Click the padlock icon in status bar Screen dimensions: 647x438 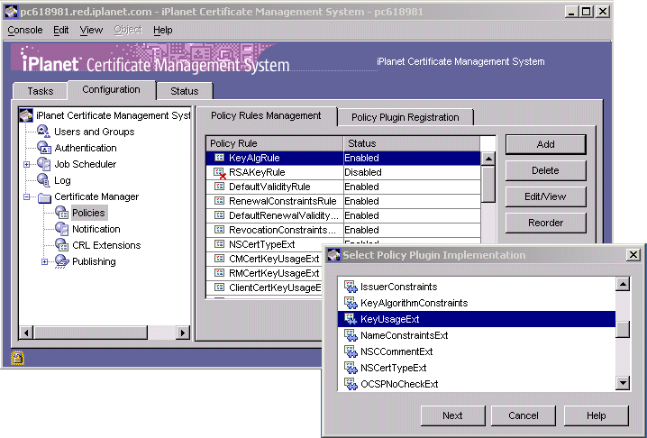pos(17,358)
